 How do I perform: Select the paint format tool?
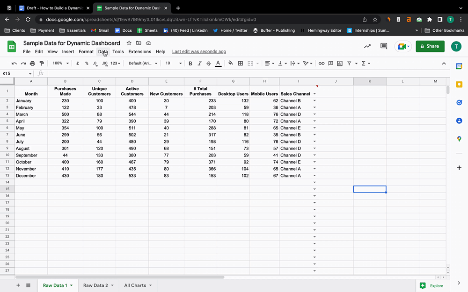coord(42,63)
